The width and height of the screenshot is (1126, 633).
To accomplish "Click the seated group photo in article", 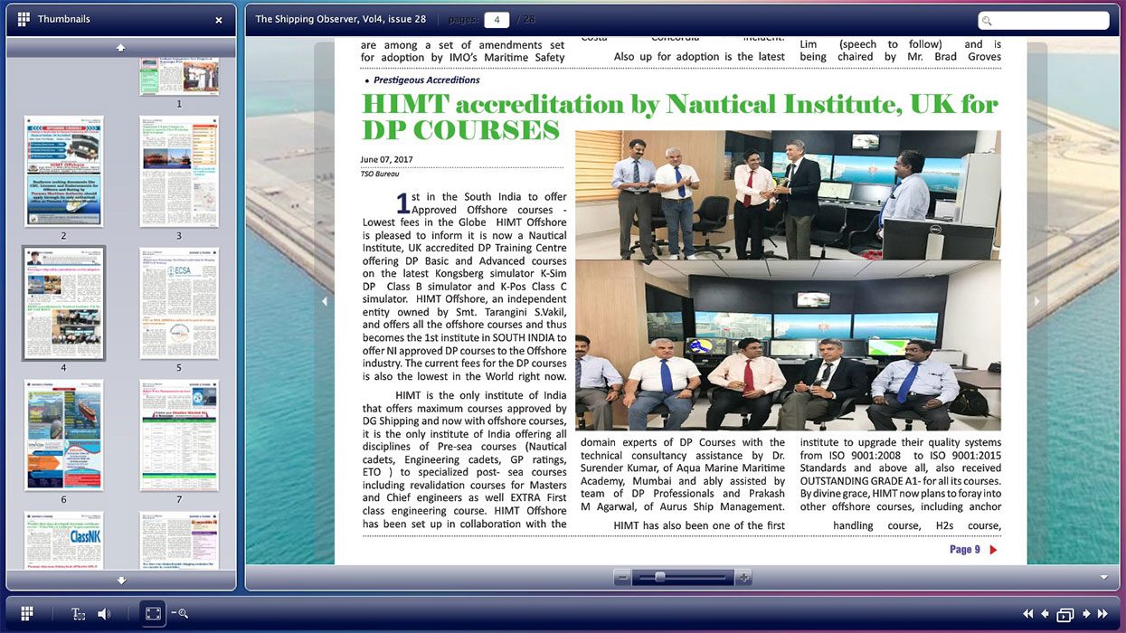I will click(x=788, y=345).
